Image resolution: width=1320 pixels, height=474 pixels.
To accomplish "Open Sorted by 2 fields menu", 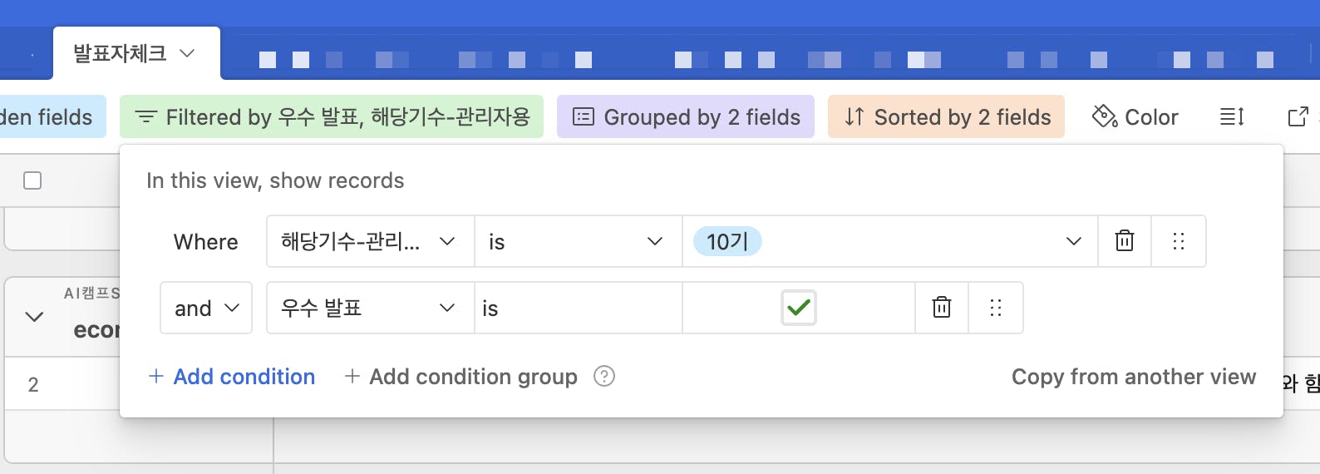I will click(946, 117).
